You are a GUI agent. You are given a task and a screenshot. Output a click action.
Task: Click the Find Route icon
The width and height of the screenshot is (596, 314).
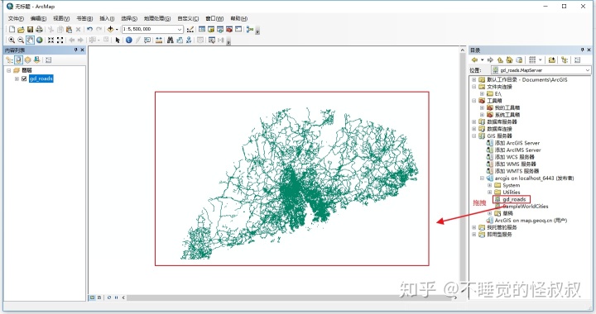(180, 40)
